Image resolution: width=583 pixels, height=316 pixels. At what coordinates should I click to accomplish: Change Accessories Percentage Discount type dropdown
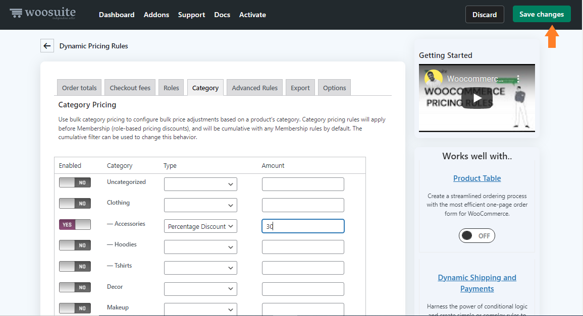tap(200, 226)
